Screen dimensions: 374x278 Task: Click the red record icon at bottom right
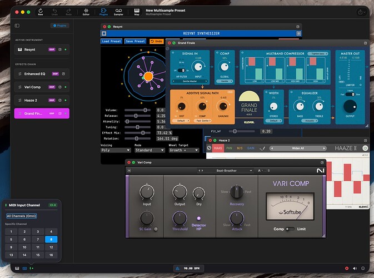tap(347, 268)
